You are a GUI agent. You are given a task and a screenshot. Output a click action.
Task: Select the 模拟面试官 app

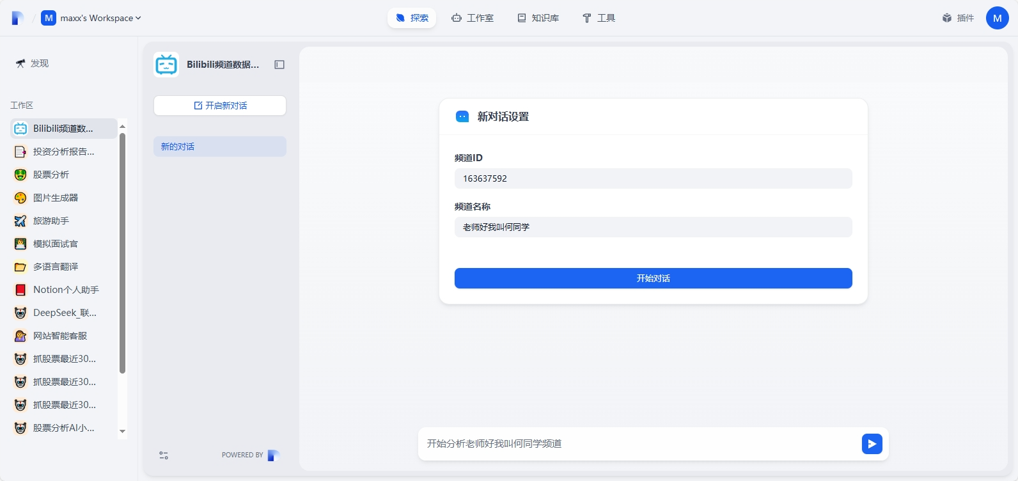tap(64, 244)
